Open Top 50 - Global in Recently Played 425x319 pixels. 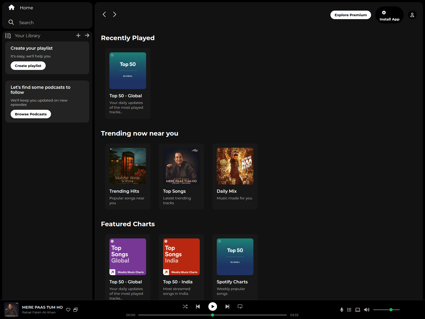(128, 83)
